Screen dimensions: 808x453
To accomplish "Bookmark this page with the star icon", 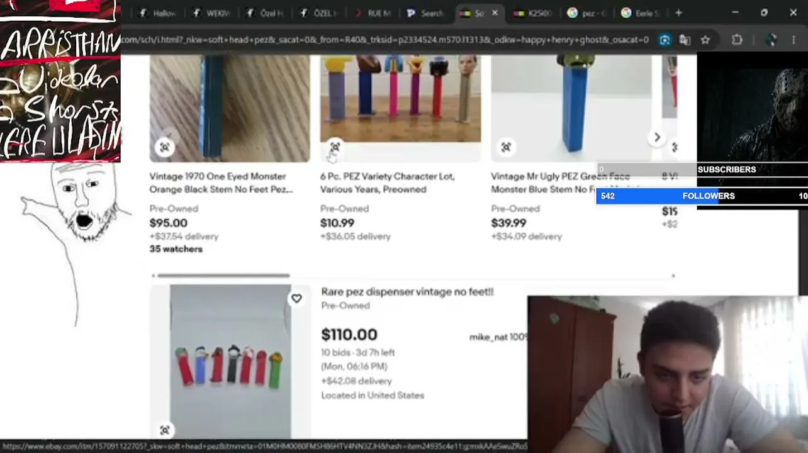I will pos(705,40).
